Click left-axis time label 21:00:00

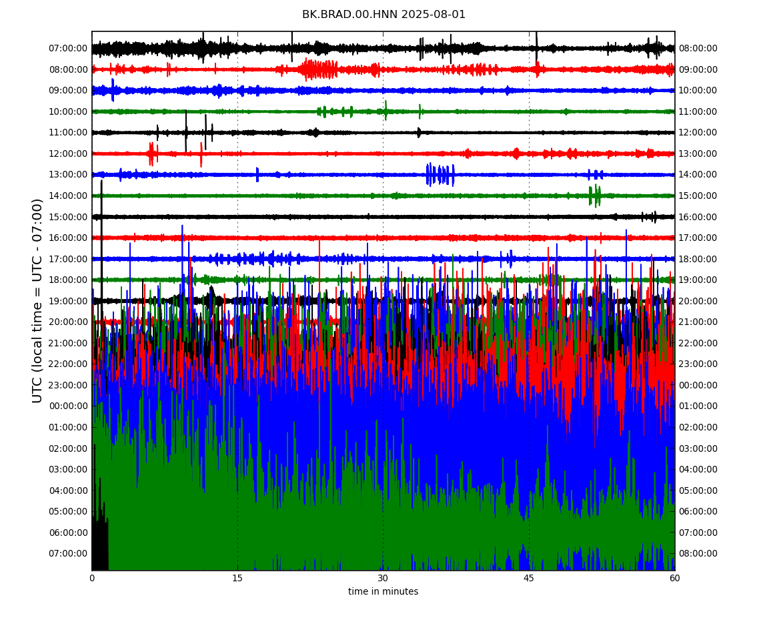pos(68,343)
